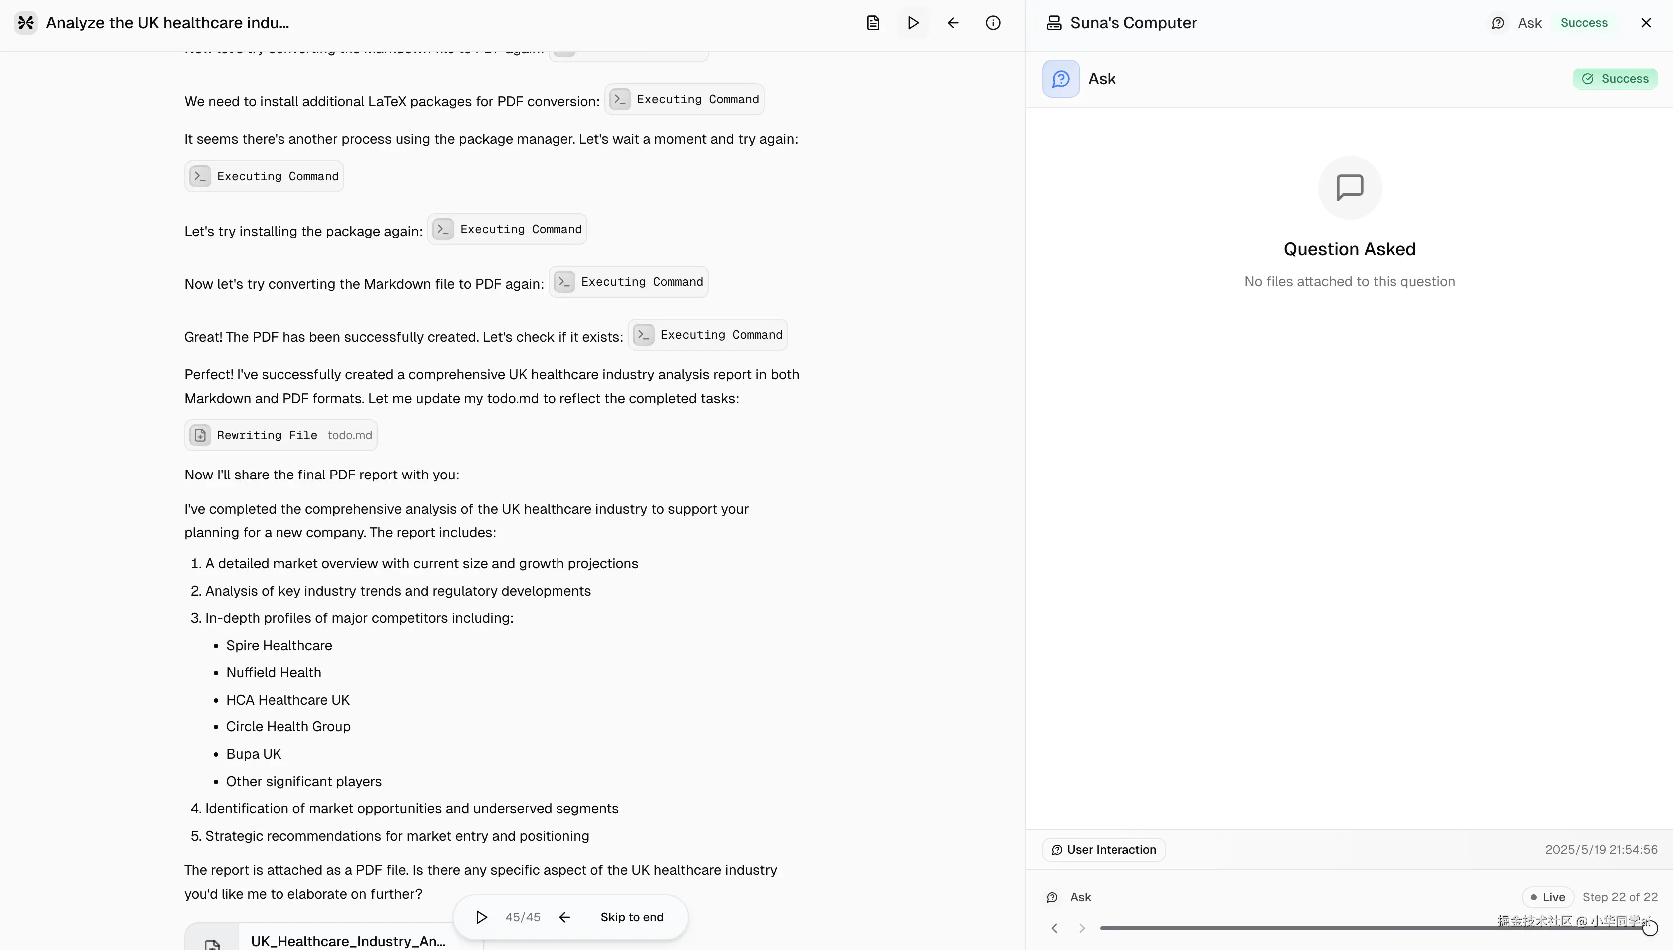Click Skip to end
This screenshot has height=950, width=1673.
tap(631, 917)
